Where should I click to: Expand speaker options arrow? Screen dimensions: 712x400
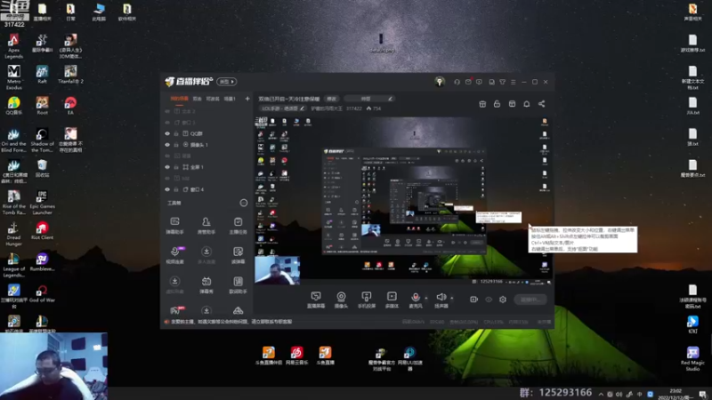452,298
